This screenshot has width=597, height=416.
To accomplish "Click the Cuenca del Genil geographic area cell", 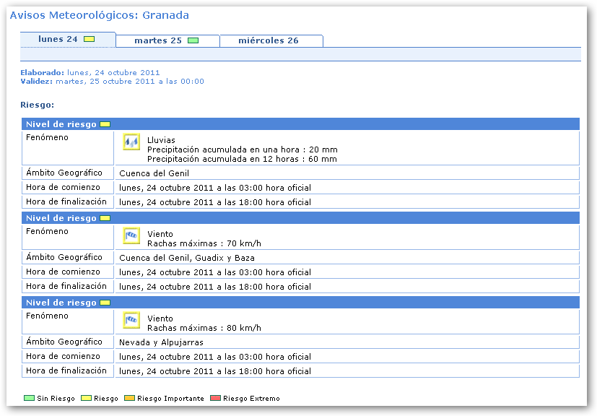I will [154, 173].
